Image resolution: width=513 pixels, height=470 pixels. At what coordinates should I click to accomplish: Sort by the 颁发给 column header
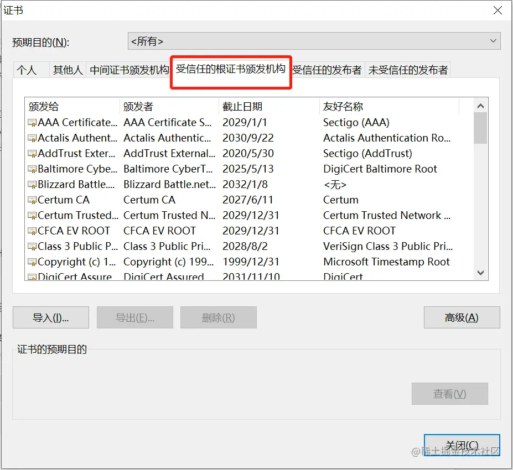(x=72, y=107)
